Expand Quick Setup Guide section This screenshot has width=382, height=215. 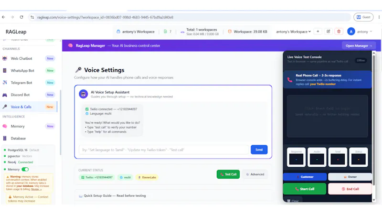pyautogui.click(x=173, y=195)
